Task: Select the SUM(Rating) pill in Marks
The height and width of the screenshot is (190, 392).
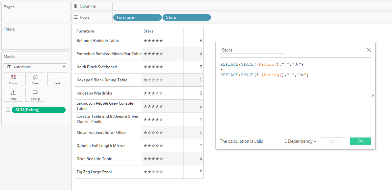Action: tap(39, 110)
